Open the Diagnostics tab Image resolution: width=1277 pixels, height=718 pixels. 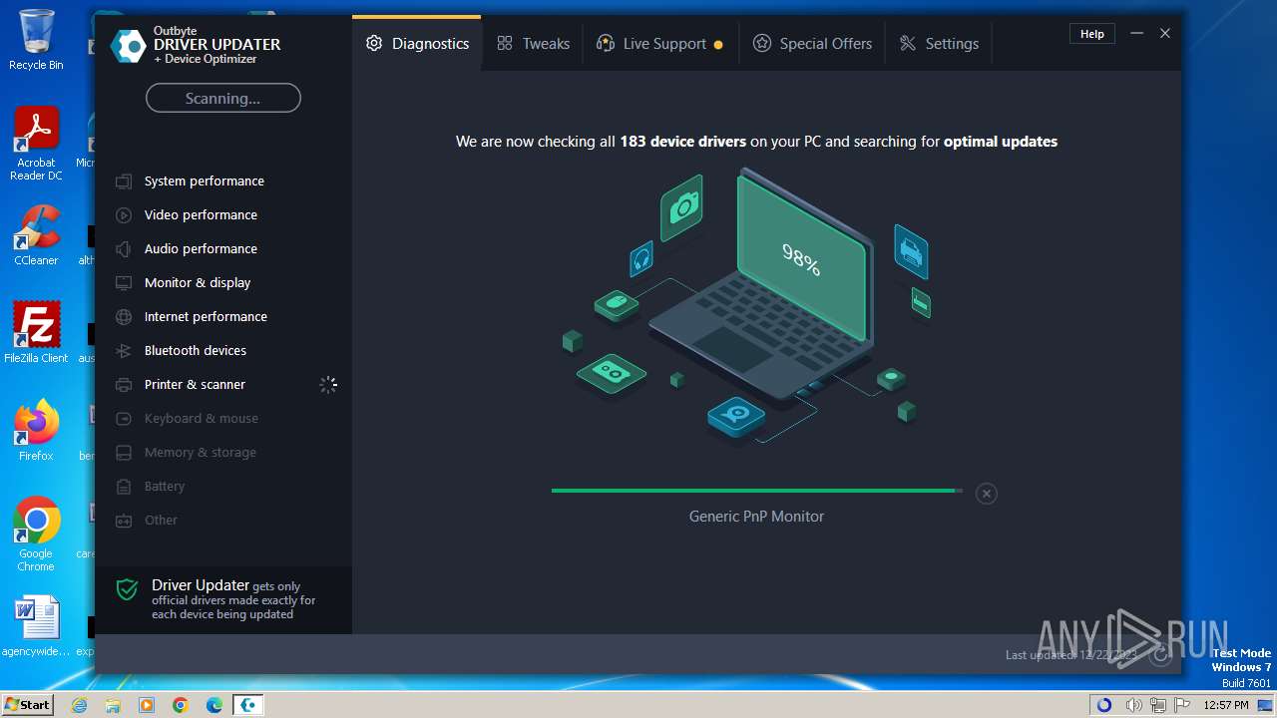tap(417, 44)
